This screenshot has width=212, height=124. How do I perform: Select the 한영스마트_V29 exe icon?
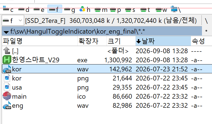click(x=7, y=60)
